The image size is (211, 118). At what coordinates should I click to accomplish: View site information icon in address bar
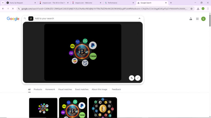tap(19, 9)
